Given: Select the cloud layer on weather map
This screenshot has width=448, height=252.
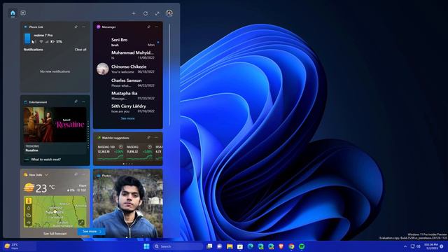Looking at the screenshot, I should click(29, 215).
